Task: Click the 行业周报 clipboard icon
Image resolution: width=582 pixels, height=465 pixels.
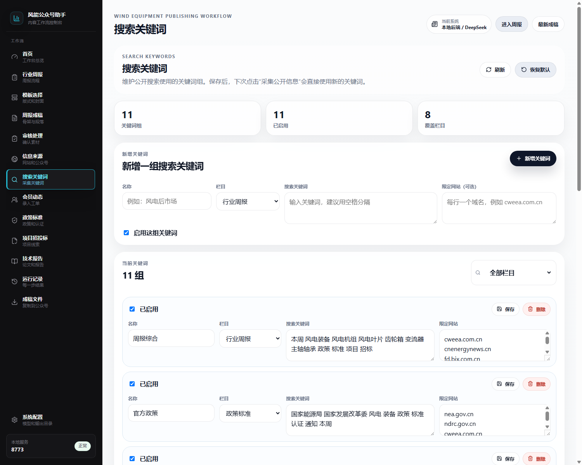Action: pyautogui.click(x=14, y=77)
